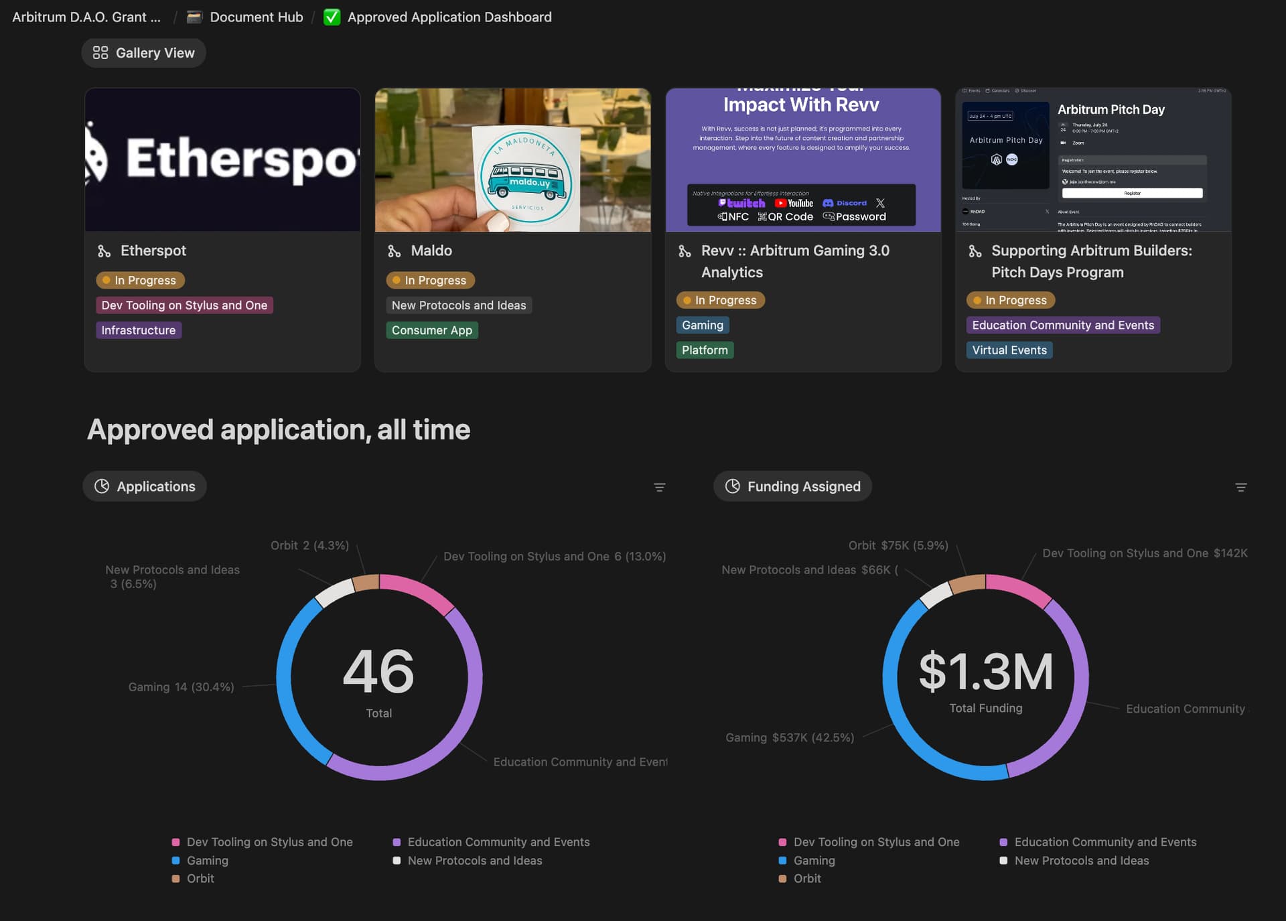Click the clock icon beside Funding Assigned
Screen dimensions: 1286x921
[x=733, y=486]
